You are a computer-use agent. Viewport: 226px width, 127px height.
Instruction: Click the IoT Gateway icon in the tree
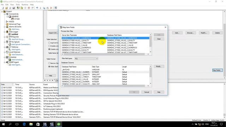pos(7,47)
